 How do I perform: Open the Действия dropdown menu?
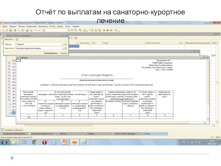(x=9, y=39)
